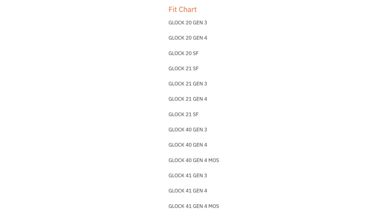Click the GLOCK 40 GEN 4 MOS entry
385x216 pixels.
[193, 161]
